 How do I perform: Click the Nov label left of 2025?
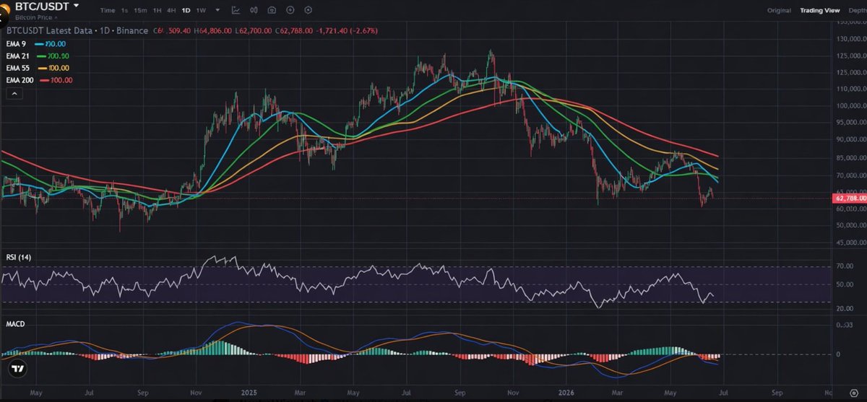(x=195, y=394)
